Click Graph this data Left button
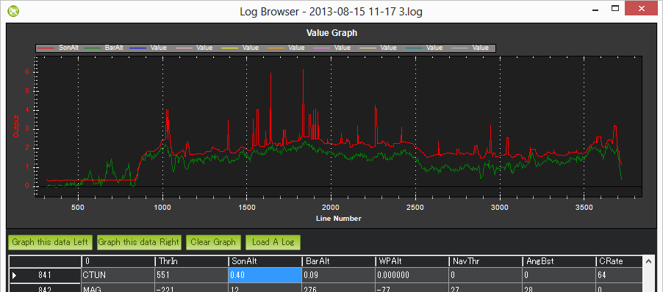This screenshot has height=292, width=663. coord(50,242)
